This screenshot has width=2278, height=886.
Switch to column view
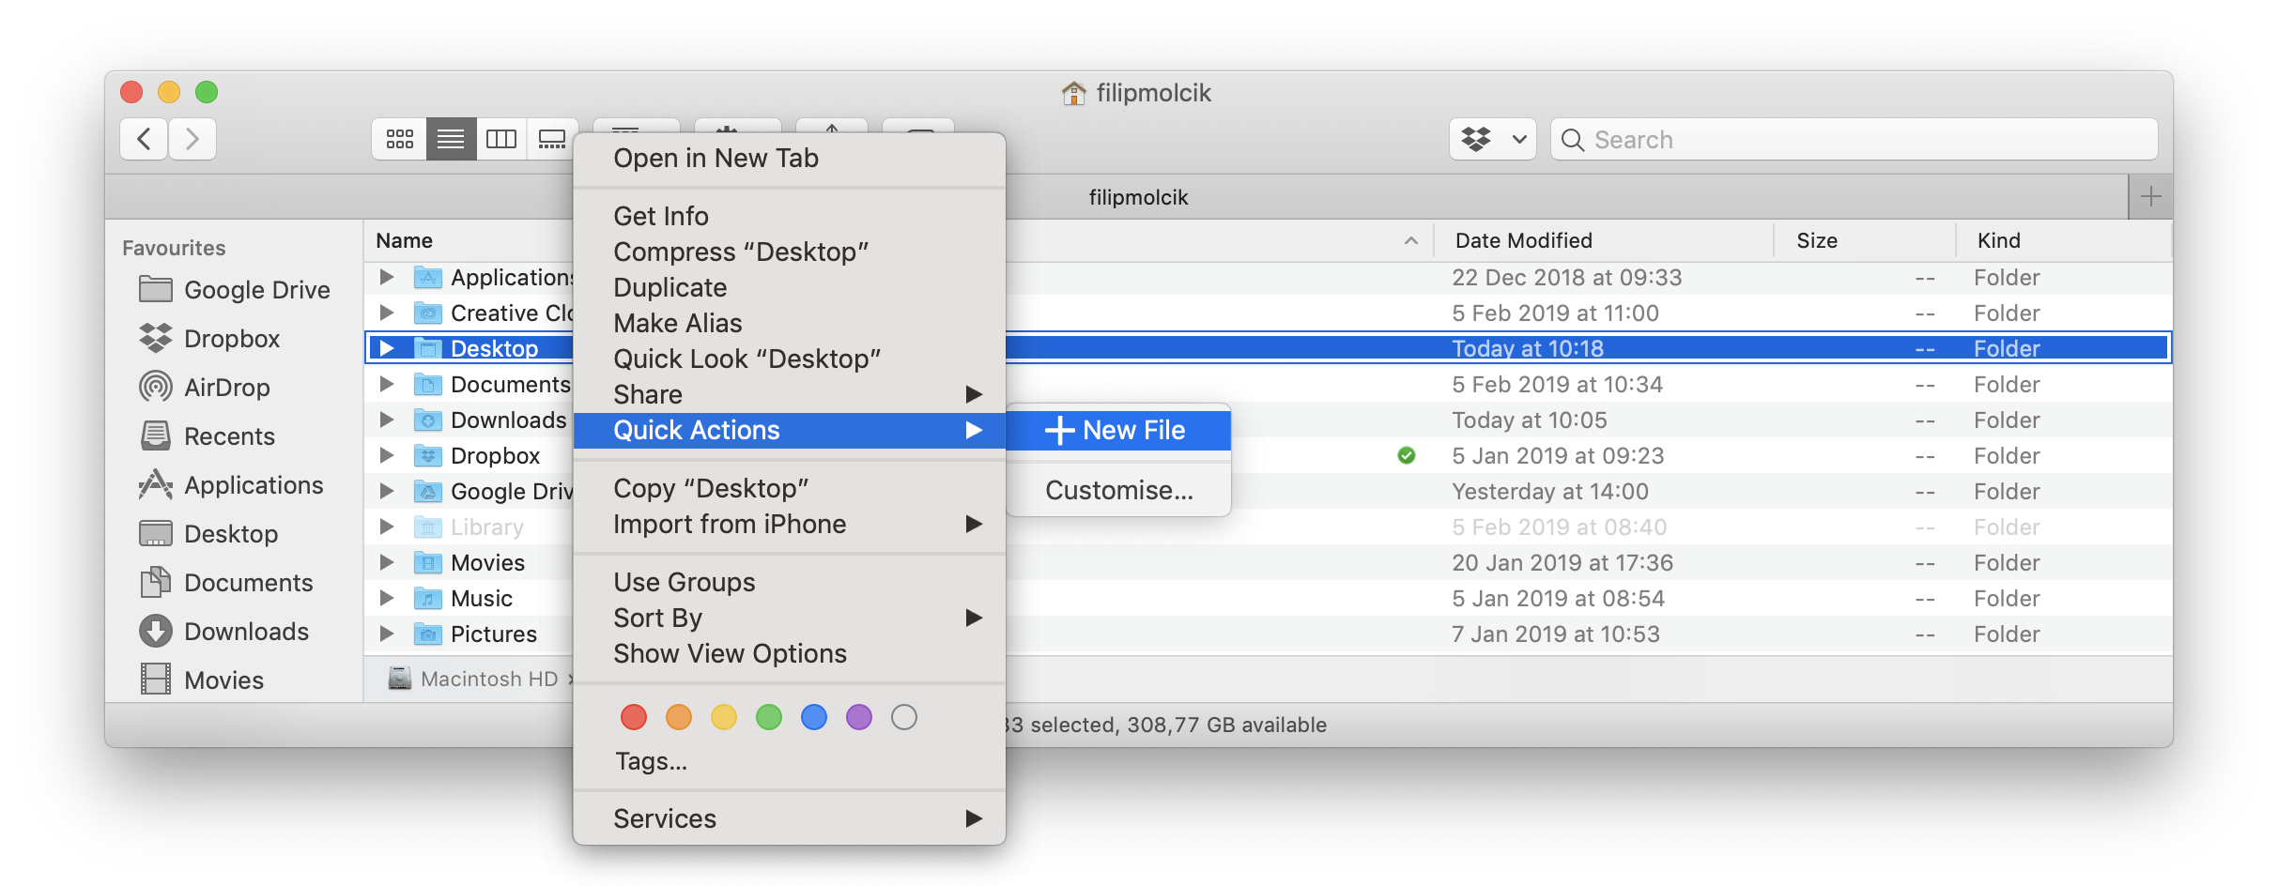(501, 138)
